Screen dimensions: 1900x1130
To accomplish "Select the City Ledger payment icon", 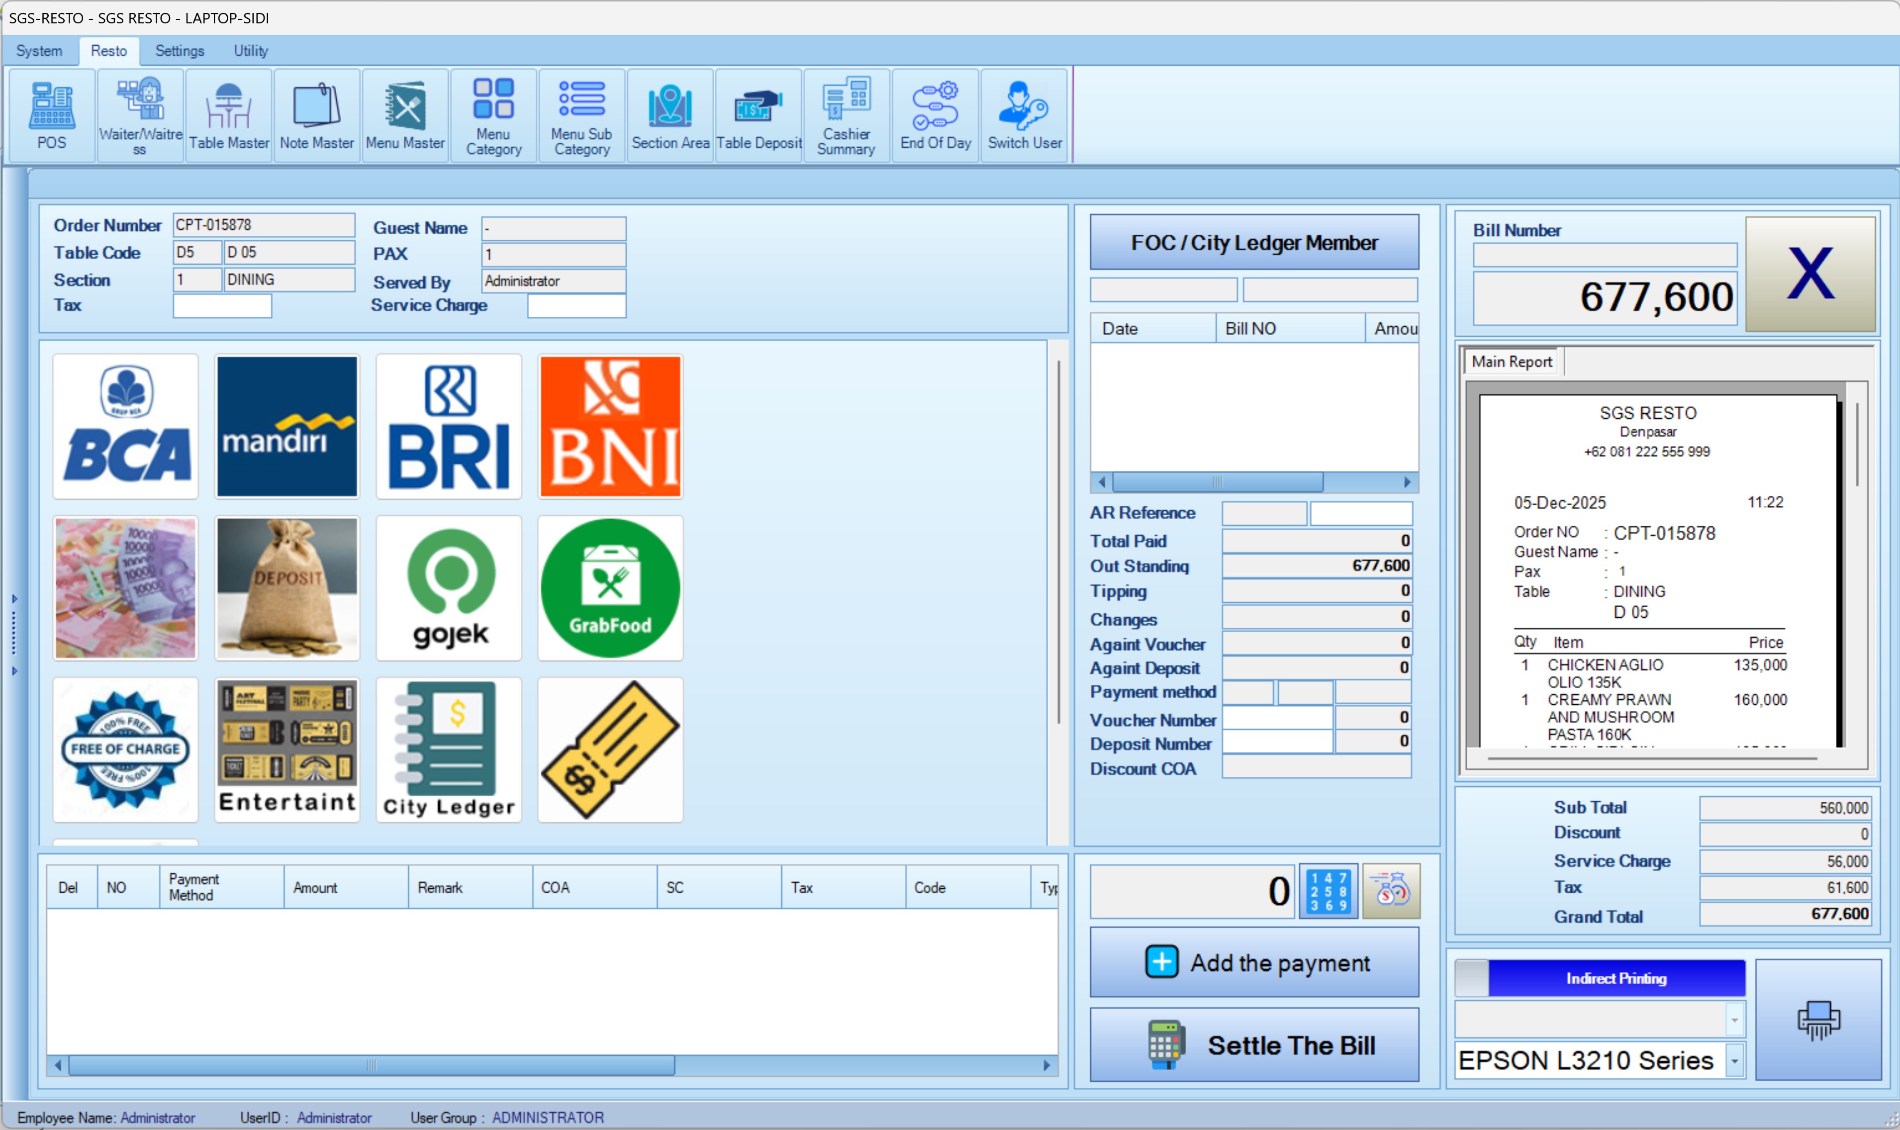I will coord(449,750).
